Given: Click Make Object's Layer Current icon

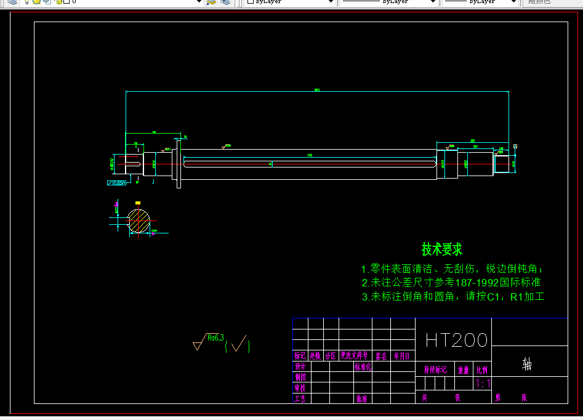Looking at the screenshot, I should [x=211, y=2].
